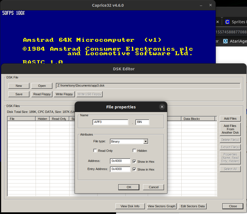Close the browser tab left of Sprites
247x214 pixels.
[x=218, y=22]
